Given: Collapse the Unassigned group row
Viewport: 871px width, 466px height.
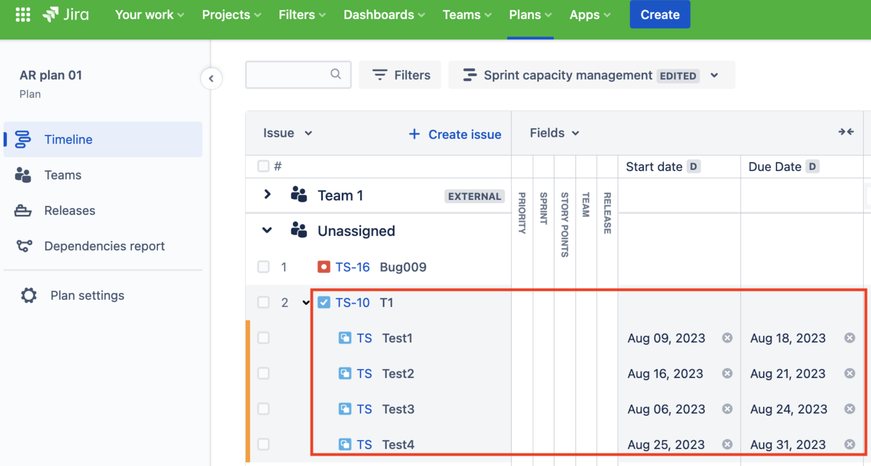Looking at the screenshot, I should pos(266,231).
